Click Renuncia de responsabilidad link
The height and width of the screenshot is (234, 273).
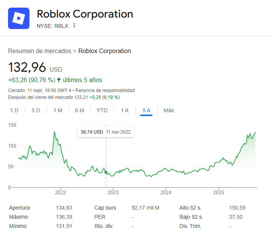(105, 90)
